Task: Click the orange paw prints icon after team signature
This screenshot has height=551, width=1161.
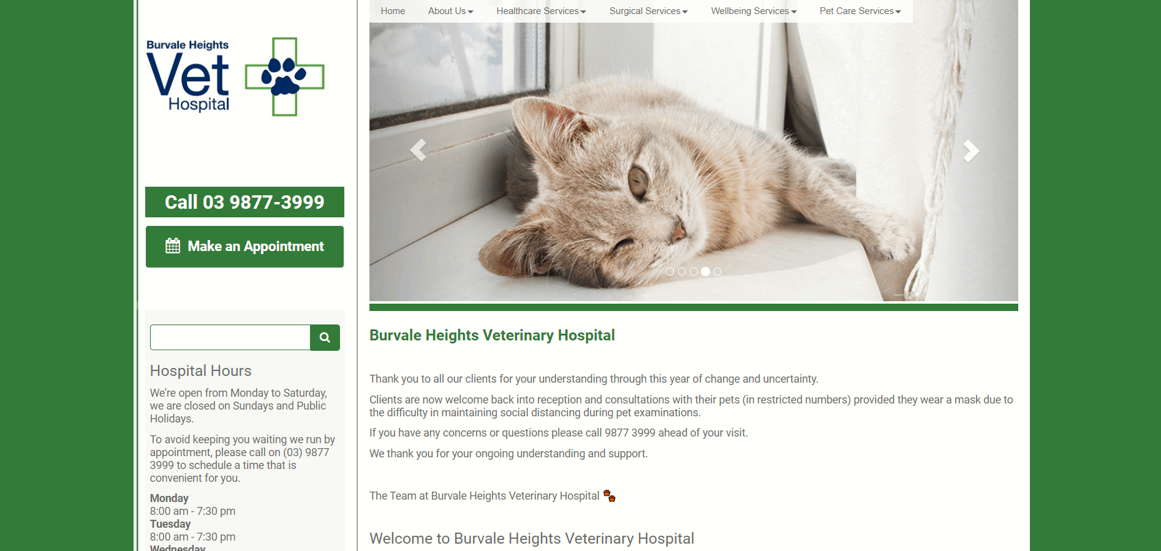Action: (610, 496)
